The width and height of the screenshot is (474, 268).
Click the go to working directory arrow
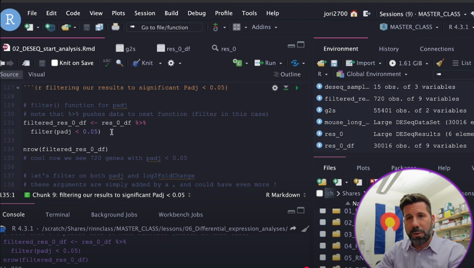pos(293,228)
